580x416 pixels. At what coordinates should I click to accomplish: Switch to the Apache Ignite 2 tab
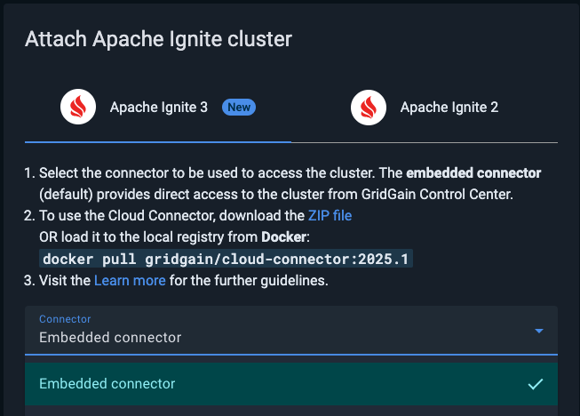[x=449, y=108]
